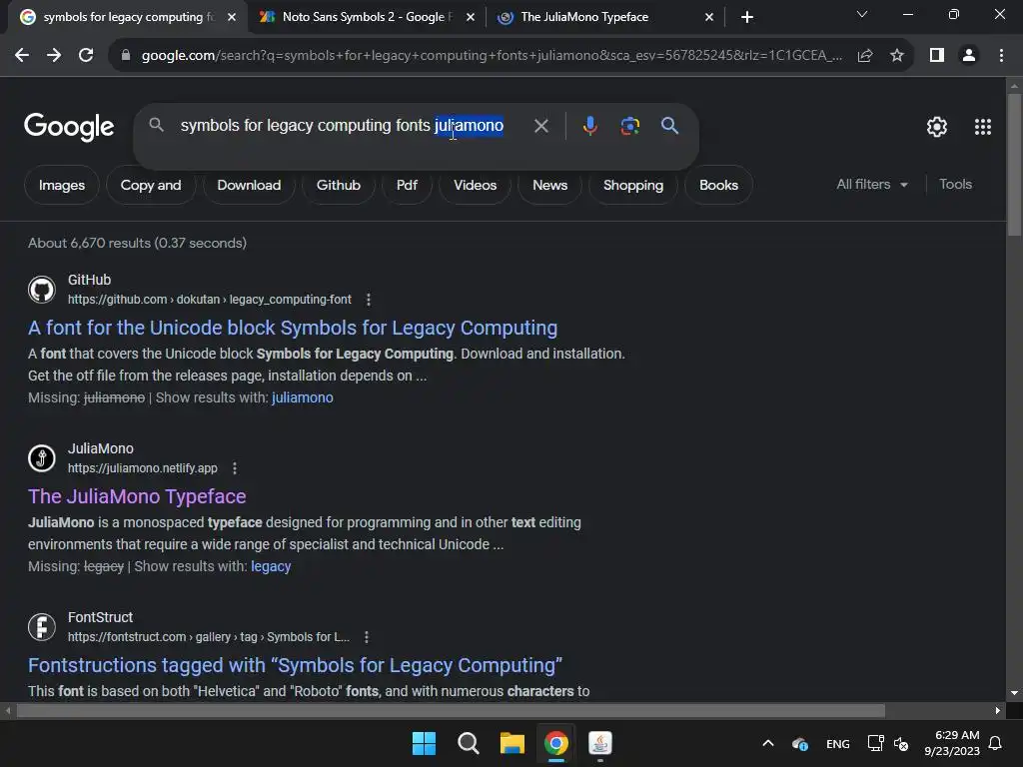Apply the Copy and filter chip
The width and height of the screenshot is (1023, 767).
point(151,185)
